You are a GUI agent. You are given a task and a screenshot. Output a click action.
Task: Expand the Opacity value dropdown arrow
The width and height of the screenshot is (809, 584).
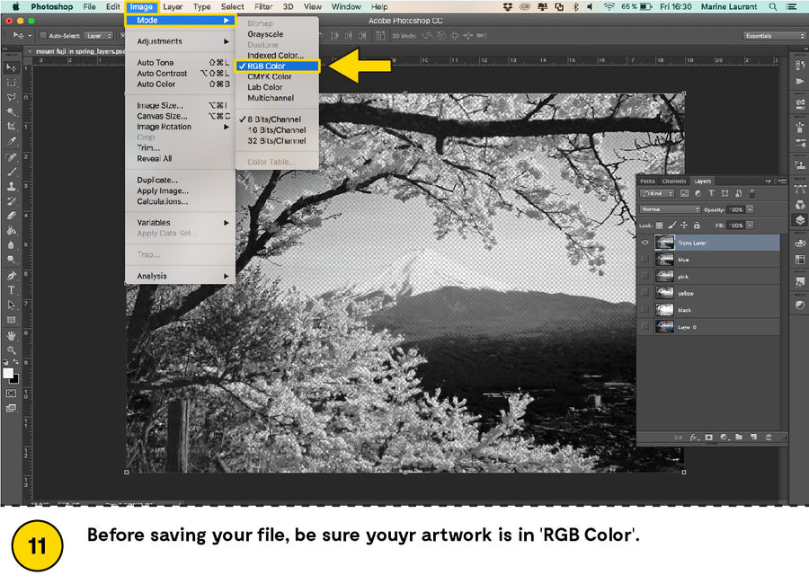(751, 209)
